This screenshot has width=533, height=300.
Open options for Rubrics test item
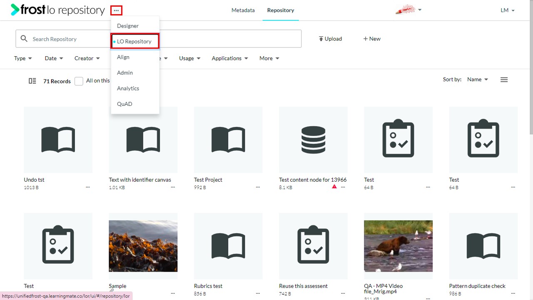[258, 294]
